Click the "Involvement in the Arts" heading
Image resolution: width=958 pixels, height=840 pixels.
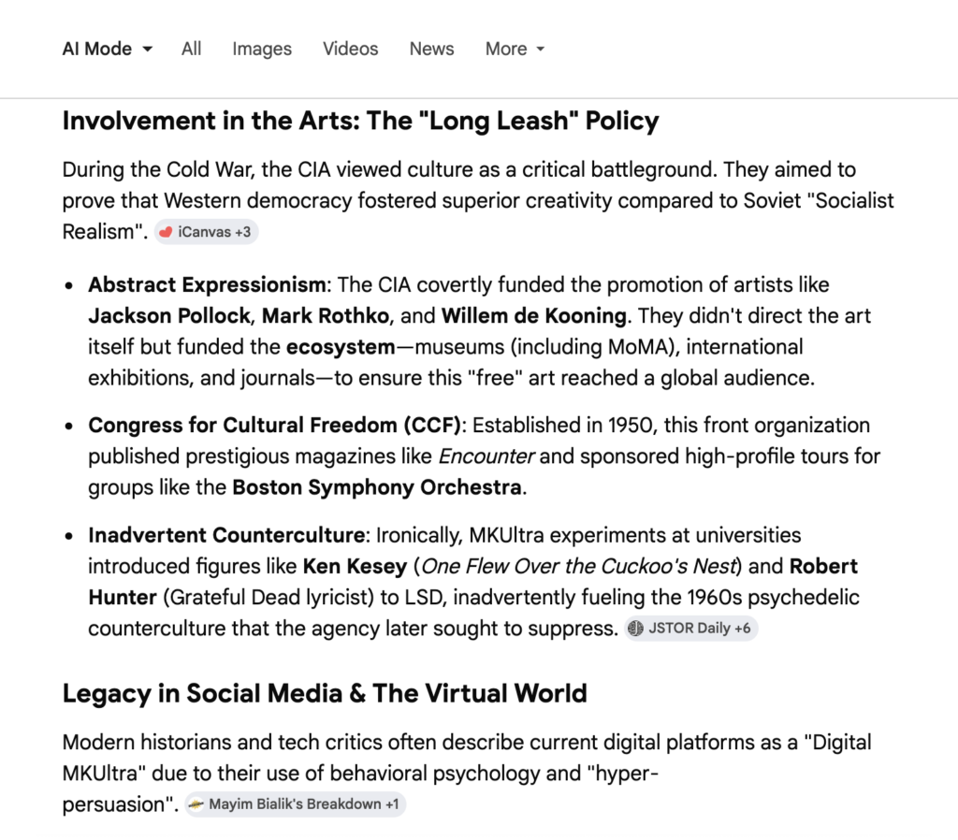tap(360, 121)
